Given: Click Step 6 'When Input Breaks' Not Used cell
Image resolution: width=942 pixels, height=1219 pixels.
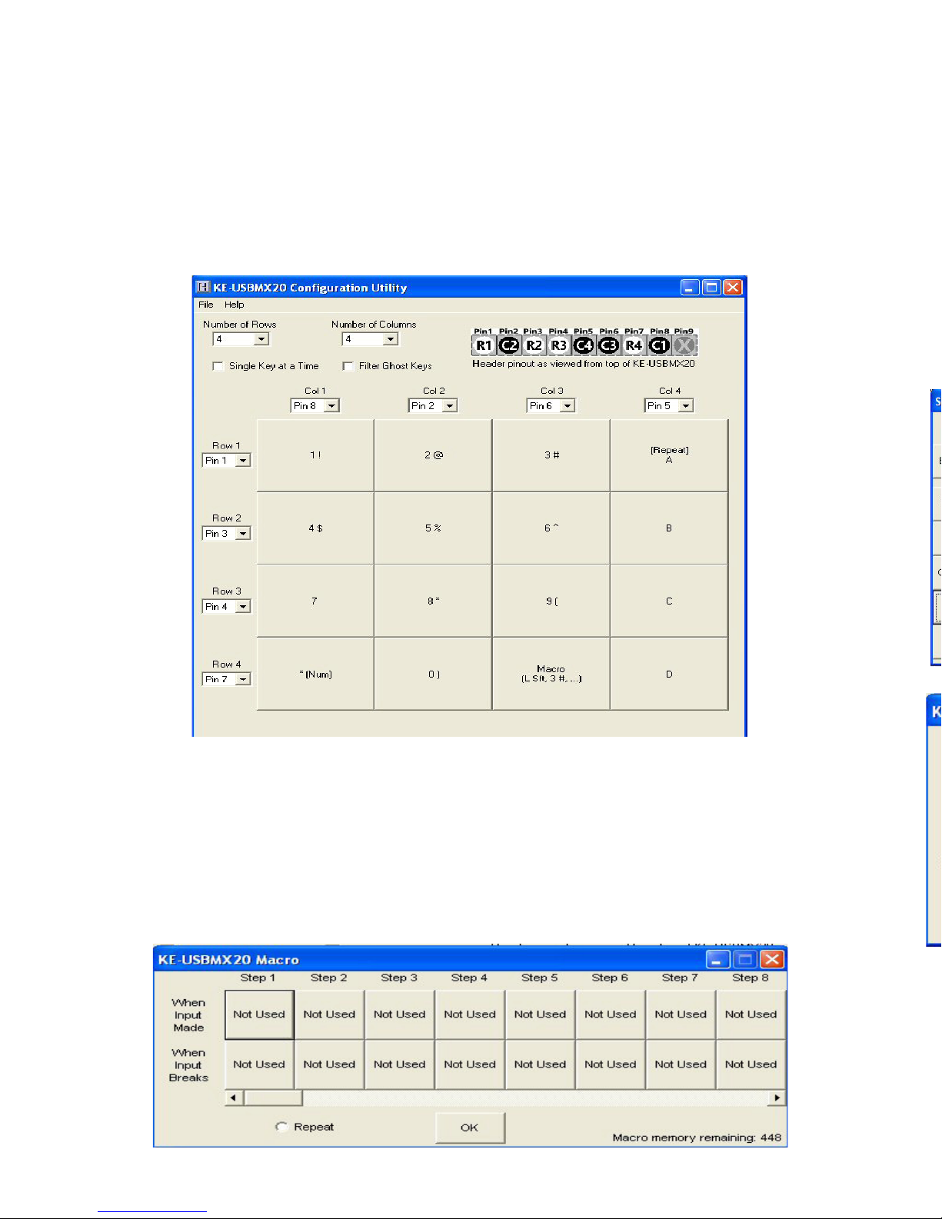Looking at the screenshot, I should click(x=611, y=1064).
